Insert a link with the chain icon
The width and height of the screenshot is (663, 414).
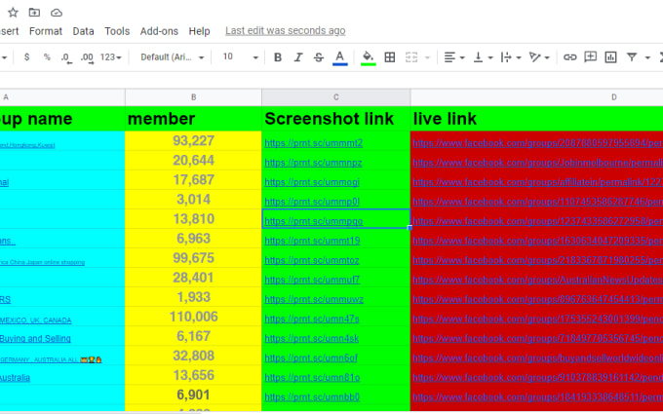(569, 57)
